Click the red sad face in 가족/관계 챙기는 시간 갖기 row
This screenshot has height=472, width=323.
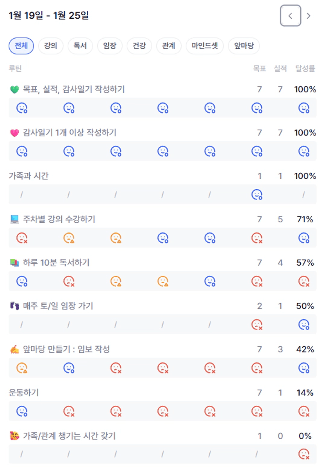tap(303, 454)
